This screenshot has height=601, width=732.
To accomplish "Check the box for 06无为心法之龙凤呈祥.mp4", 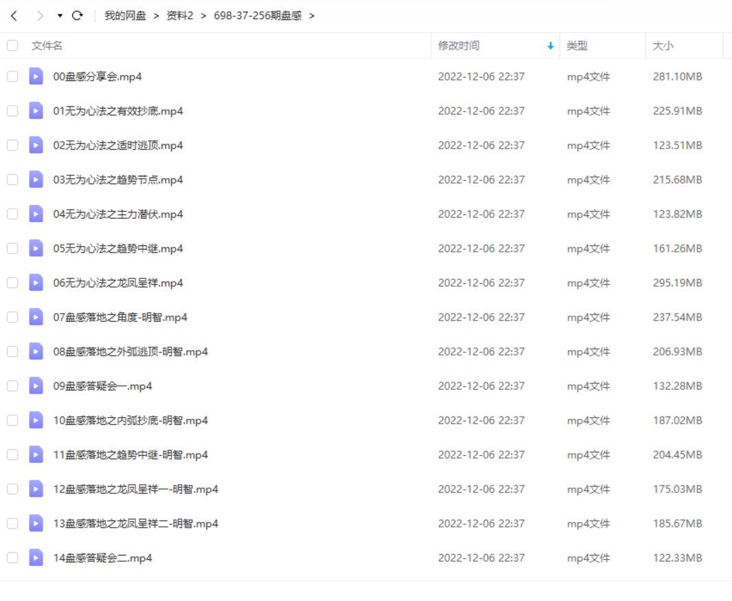I will click(x=12, y=283).
